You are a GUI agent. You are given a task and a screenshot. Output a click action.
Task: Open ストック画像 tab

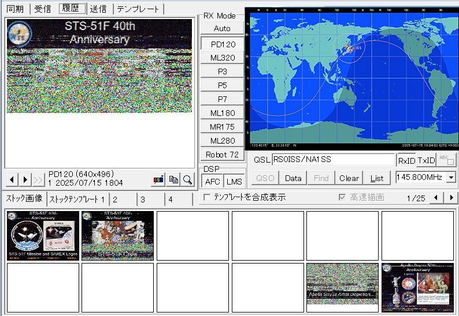coord(24,198)
